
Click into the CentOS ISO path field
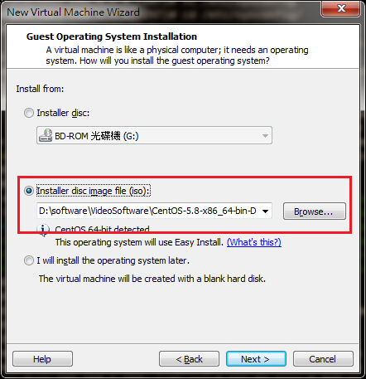coord(148,211)
